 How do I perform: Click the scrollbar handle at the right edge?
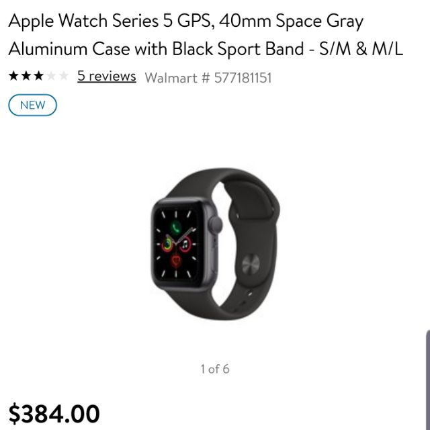tap(428, 380)
